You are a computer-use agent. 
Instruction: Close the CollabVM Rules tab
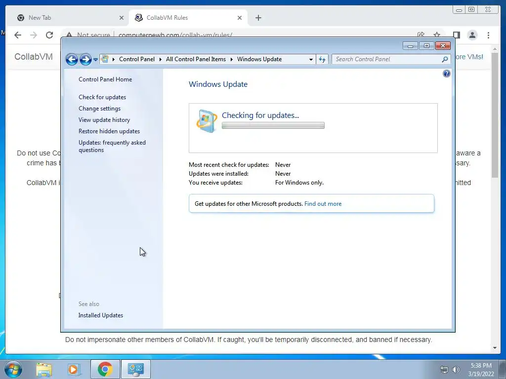click(x=240, y=18)
